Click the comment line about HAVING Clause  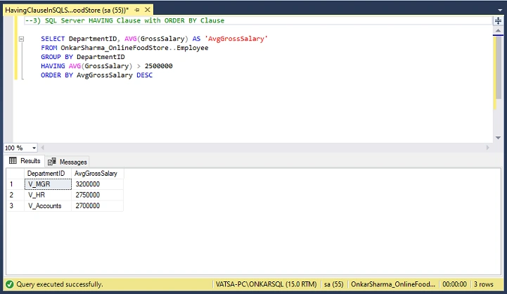(124, 20)
